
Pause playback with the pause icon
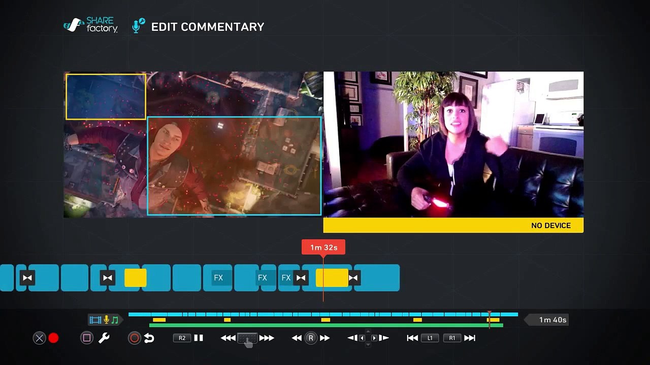point(199,338)
